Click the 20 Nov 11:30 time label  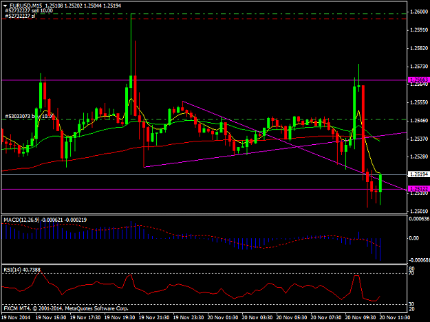tap(395, 318)
